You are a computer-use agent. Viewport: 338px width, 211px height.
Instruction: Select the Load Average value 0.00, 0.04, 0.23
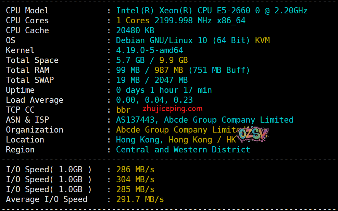click(154, 100)
